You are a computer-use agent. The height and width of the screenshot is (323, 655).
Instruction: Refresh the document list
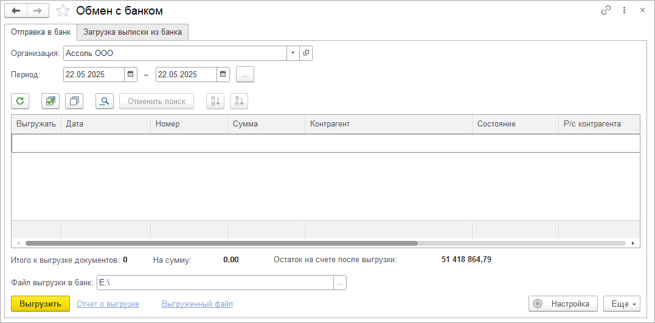[20, 101]
